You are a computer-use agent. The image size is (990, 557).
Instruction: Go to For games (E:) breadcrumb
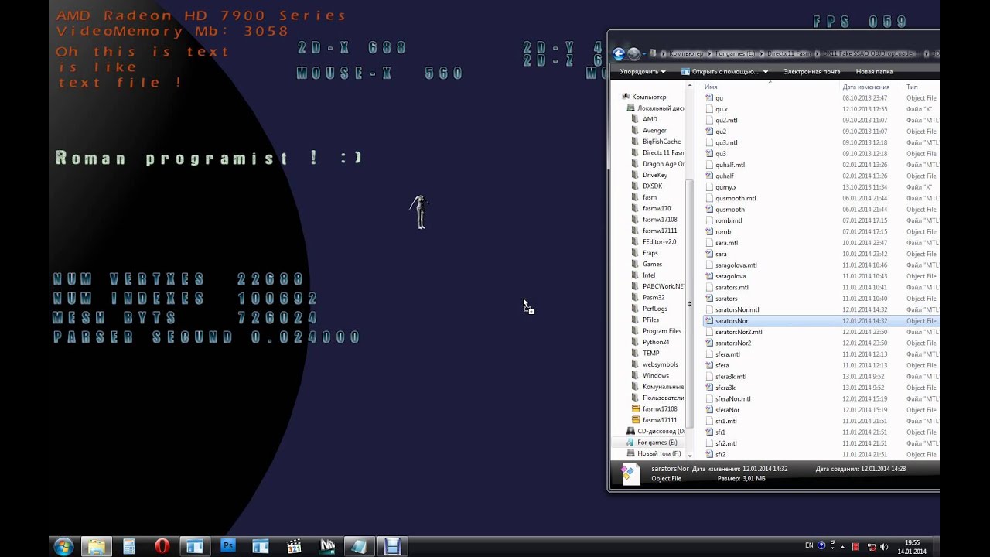click(x=735, y=54)
